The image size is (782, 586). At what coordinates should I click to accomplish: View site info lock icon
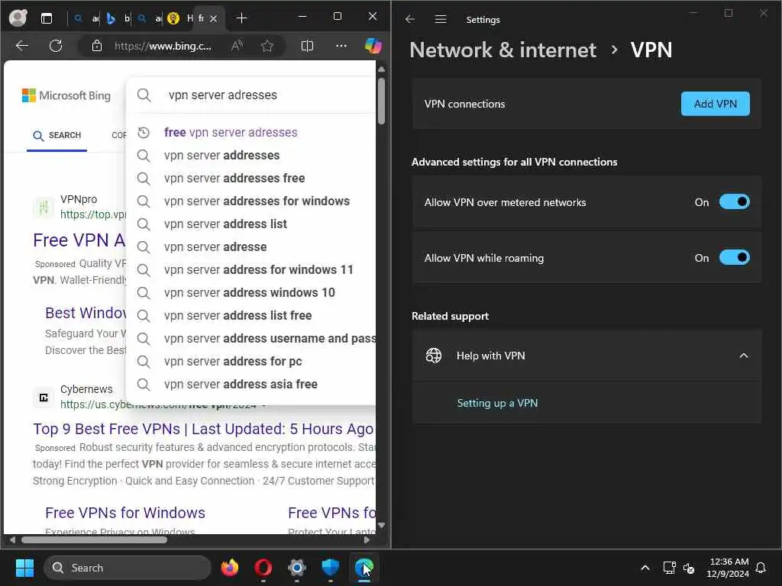coord(97,46)
